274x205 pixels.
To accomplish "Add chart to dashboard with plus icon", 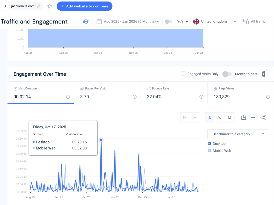I will (x=253, y=118).
